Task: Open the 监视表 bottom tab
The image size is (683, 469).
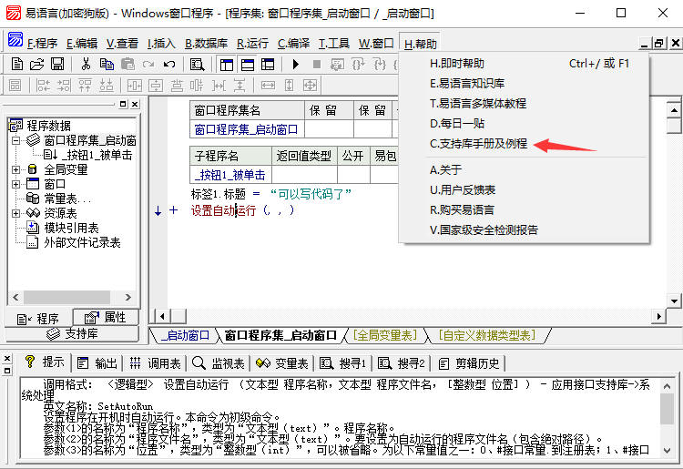Action: (x=219, y=363)
